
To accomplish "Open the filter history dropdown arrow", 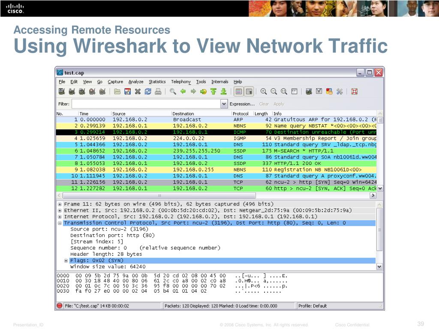I will [x=224, y=104].
